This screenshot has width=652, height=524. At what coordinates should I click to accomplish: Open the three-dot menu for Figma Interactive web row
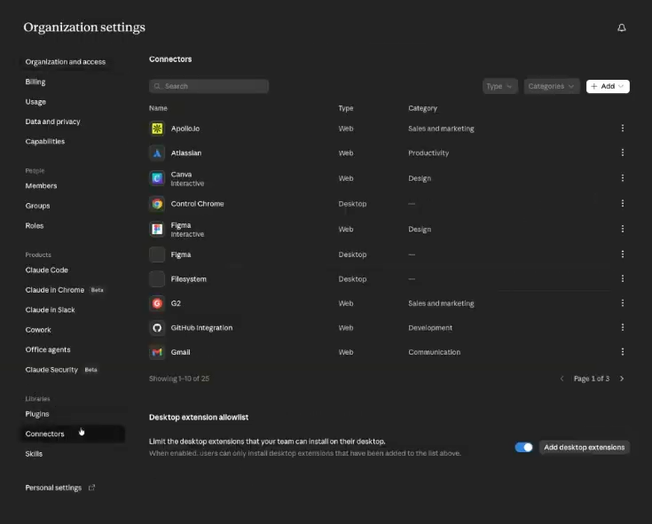(x=623, y=229)
